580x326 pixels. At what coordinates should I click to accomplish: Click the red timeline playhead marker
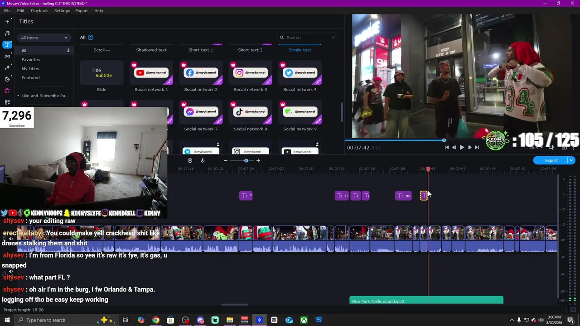coord(428,169)
